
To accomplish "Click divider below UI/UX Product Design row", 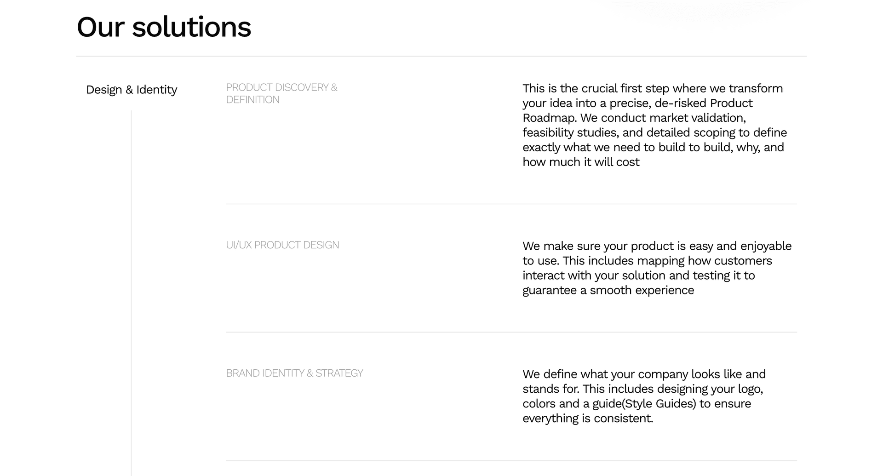I will tap(511, 332).
